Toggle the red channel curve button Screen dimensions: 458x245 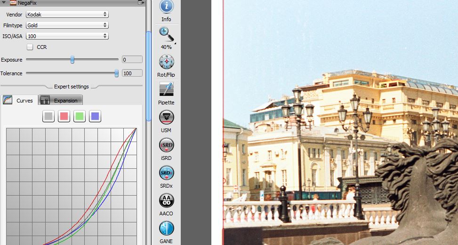64,116
